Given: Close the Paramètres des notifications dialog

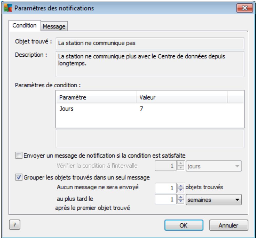Looking at the screenshot, I should coord(244,8).
